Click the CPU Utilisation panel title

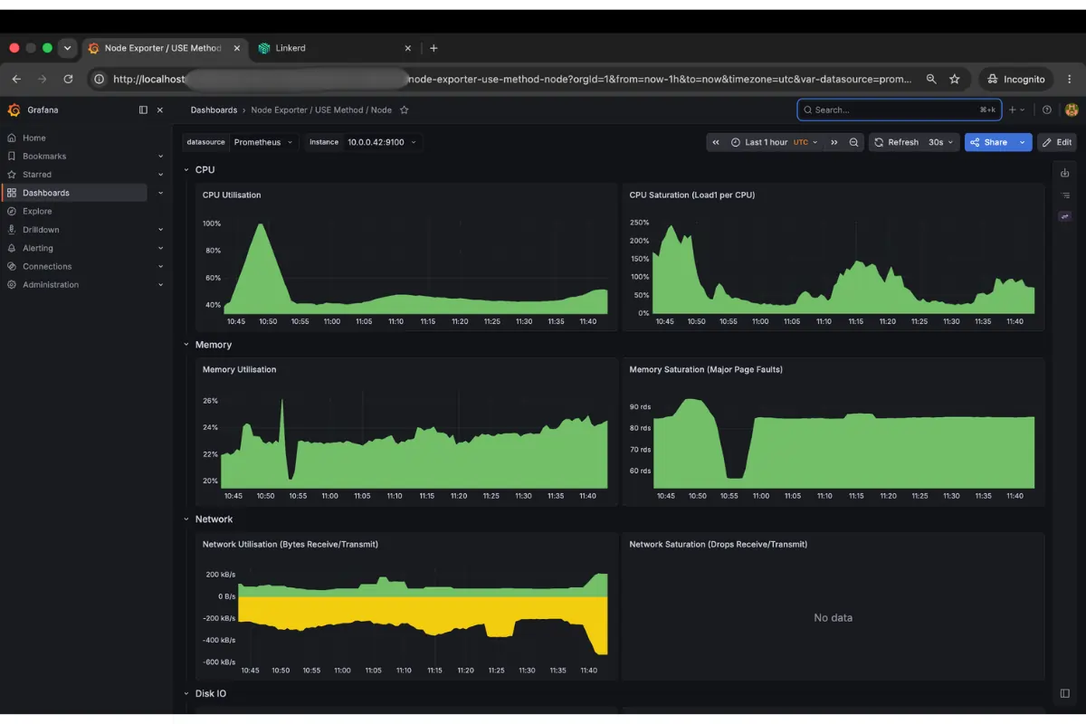232,195
